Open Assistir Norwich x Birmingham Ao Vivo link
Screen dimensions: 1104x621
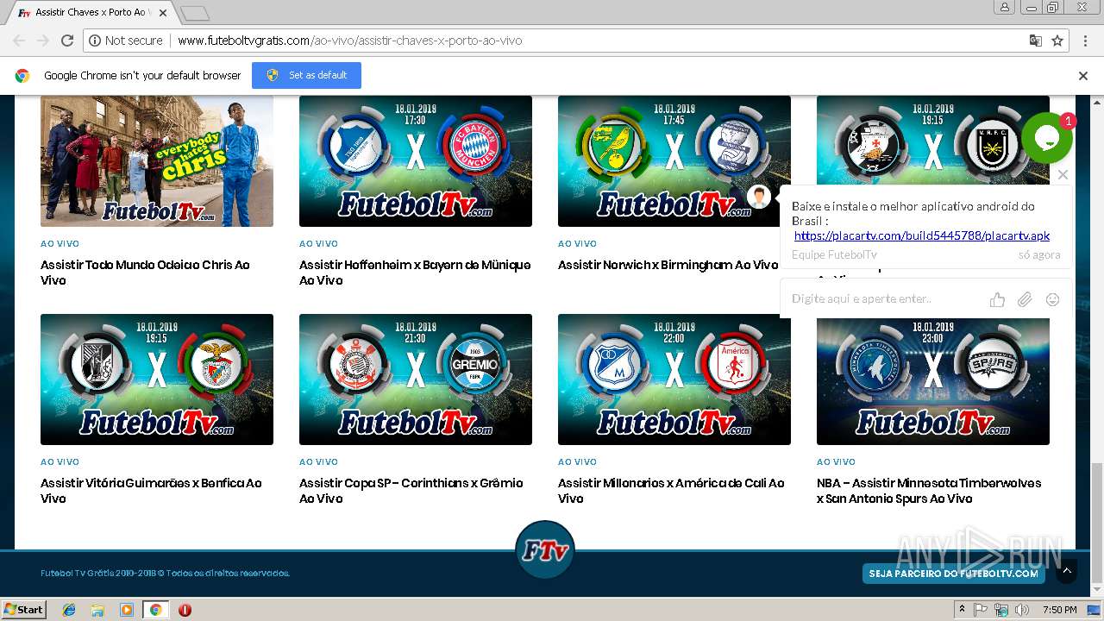(668, 265)
